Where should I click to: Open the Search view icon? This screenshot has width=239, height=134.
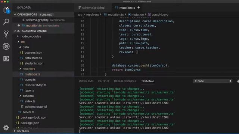6,22
